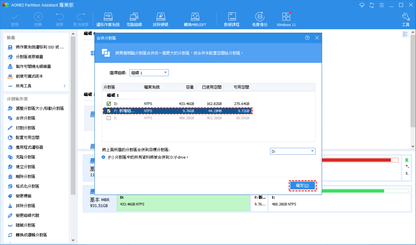416x245 pixels.
Task: Click the 取消復原 redo toolbar button
Action: click(x=81, y=20)
